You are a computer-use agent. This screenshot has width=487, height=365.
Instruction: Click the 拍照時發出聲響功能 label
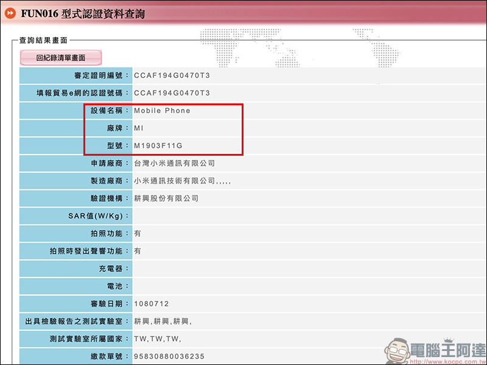coord(89,251)
